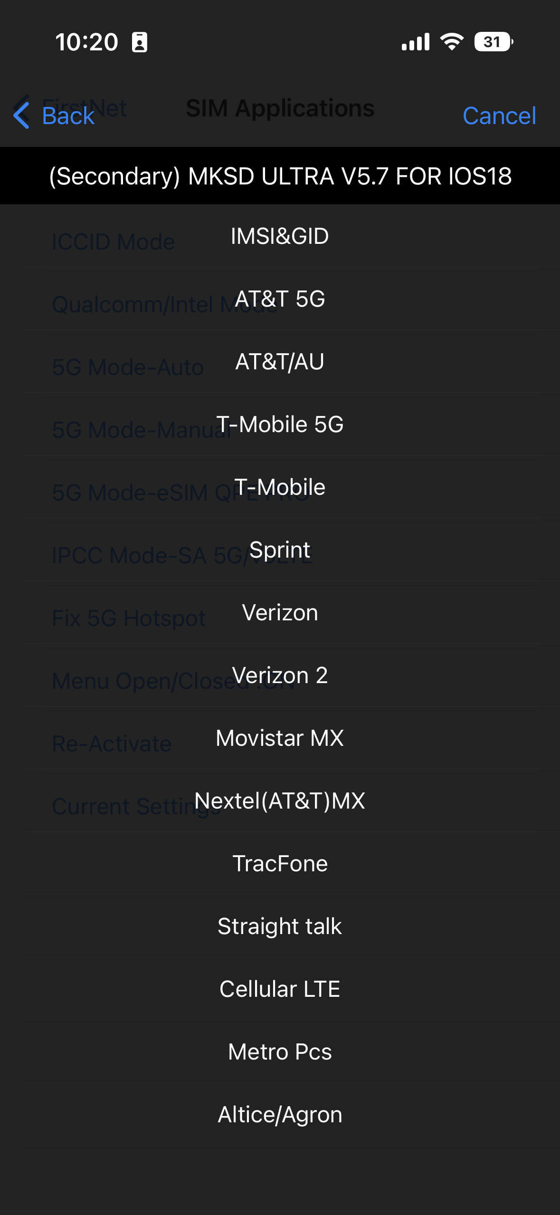Select AT&T/AU from list

click(280, 362)
